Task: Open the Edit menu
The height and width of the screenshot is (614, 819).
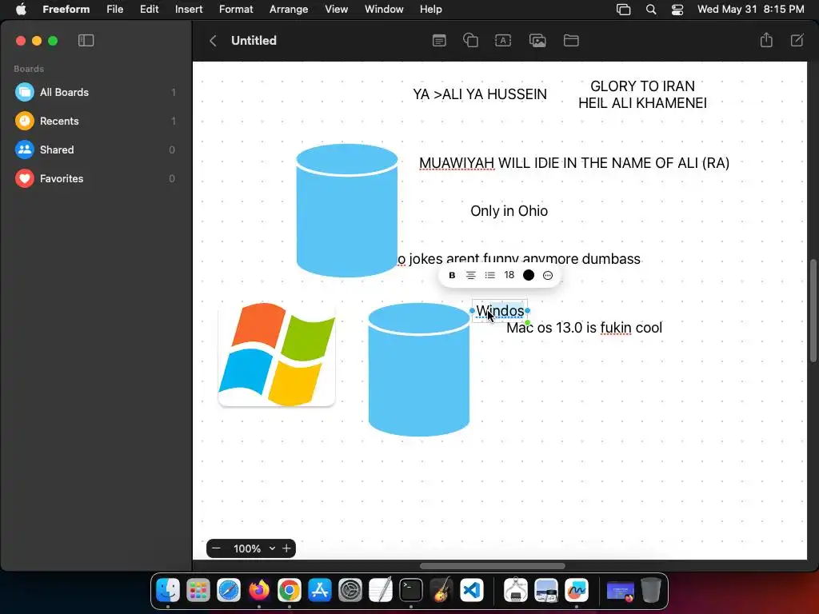Action: coord(149,10)
